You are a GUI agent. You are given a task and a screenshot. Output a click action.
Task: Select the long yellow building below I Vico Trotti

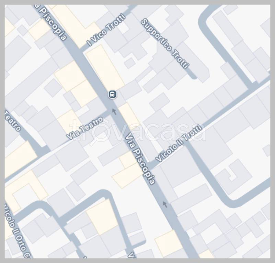(x=105, y=67)
